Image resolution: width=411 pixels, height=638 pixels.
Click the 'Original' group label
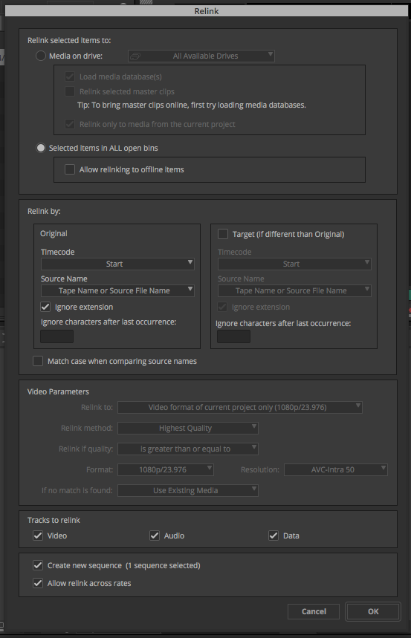[x=54, y=233]
